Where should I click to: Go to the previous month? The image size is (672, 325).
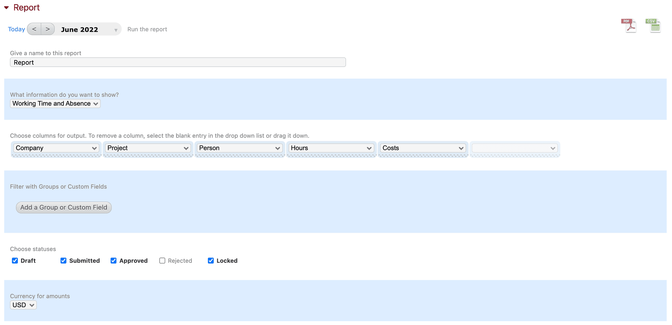coord(34,29)
